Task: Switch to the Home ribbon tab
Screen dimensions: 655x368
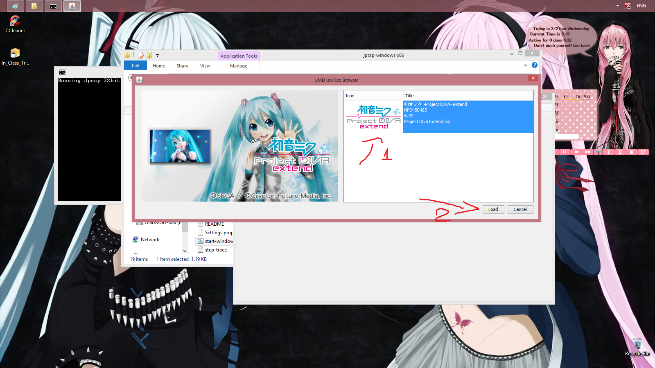Action: (x=159, y=66)
